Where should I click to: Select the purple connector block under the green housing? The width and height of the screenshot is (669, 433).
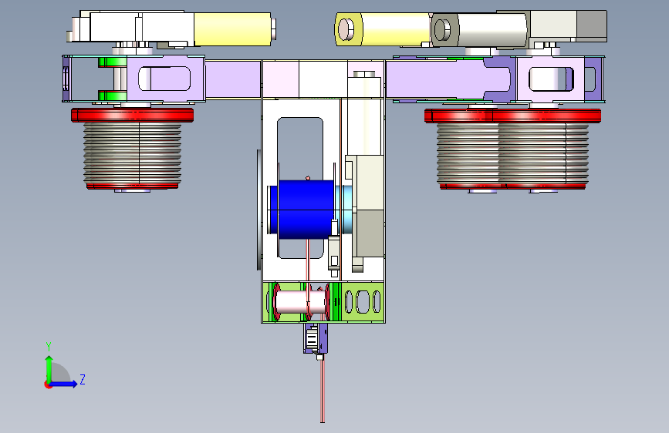(316, 338)
